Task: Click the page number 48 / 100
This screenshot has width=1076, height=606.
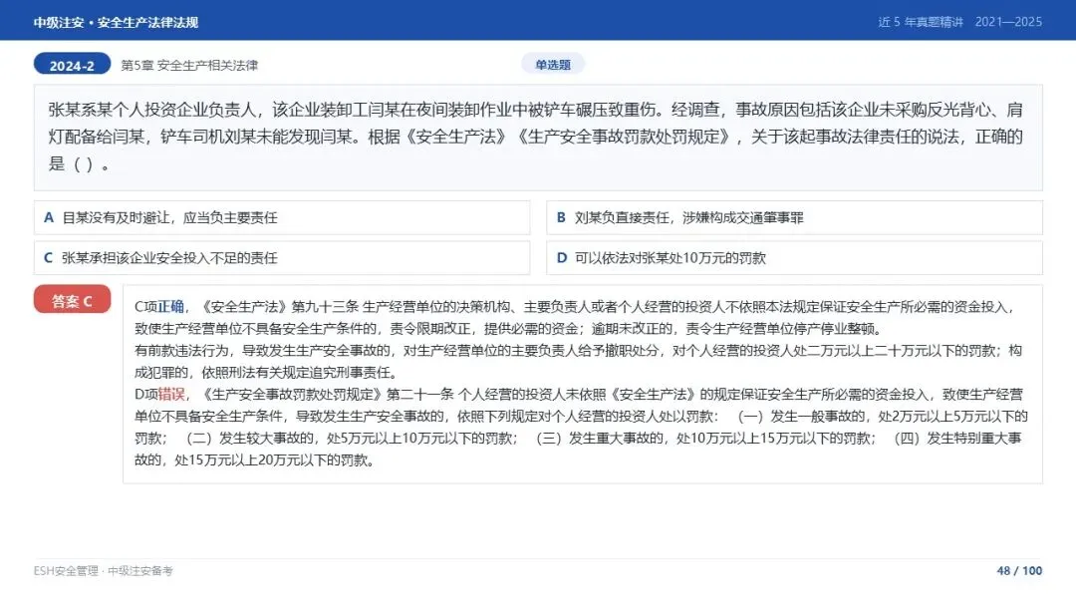Action: coord(1019,571)
